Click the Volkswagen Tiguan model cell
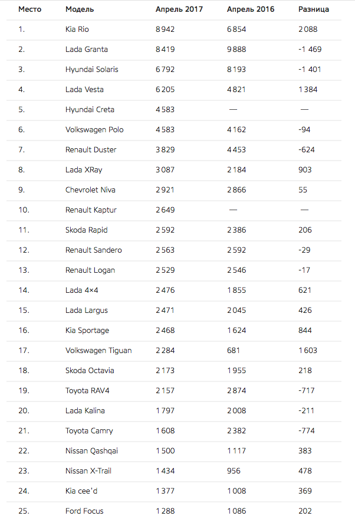 [x=98, y=351]
